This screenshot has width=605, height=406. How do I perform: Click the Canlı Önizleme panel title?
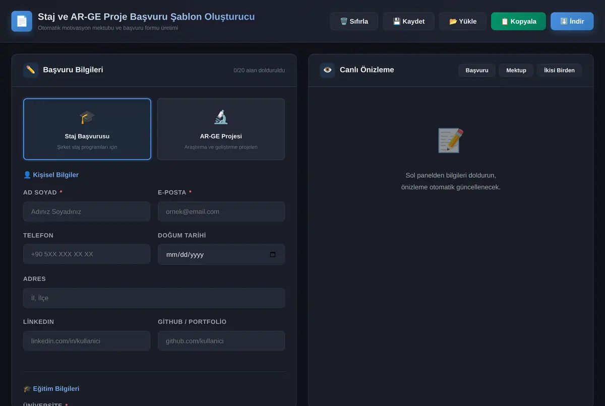(367, 70)
